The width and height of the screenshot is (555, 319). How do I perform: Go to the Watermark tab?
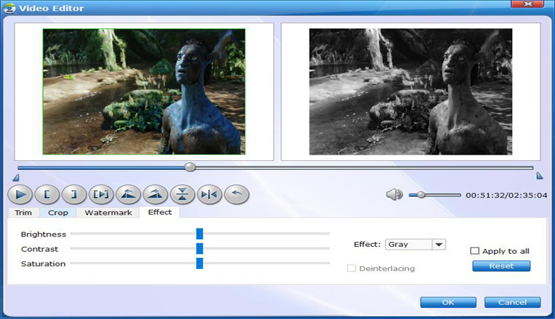[108, 213]
